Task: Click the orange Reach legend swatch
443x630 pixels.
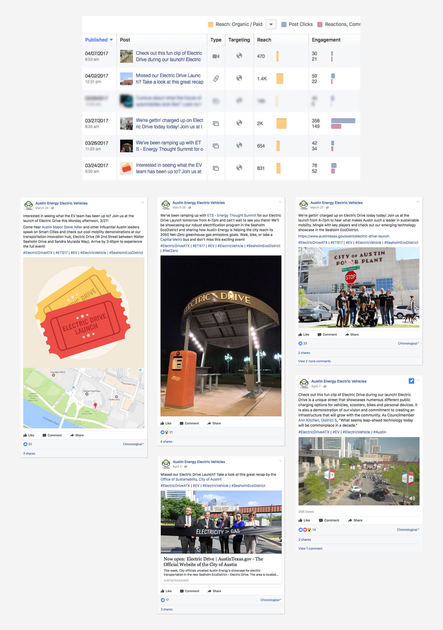Action: point(211,25)
